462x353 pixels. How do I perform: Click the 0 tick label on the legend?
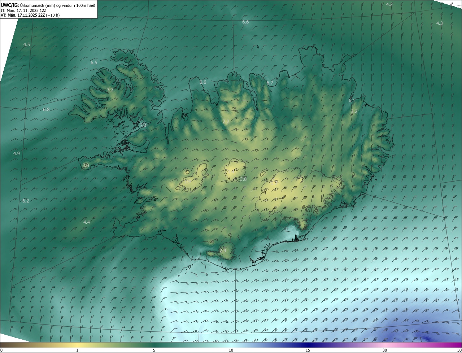click(x=1, y=350)
